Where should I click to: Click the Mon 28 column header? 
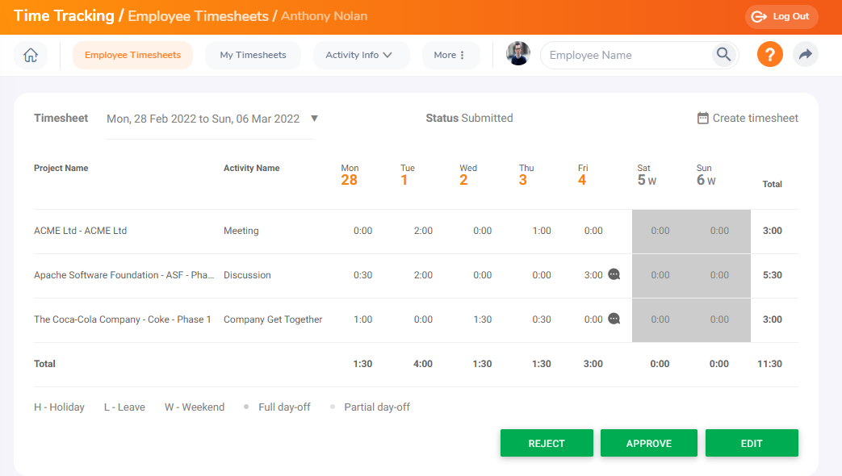pyautogui.click(x=350, y=175)
